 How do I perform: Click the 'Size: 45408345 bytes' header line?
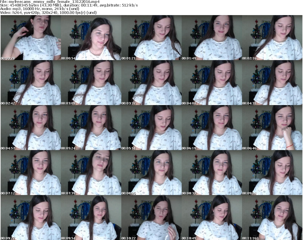69,5
